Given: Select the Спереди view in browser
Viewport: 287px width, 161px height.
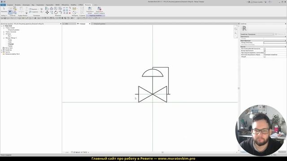Looking at the screenshot, I should pos(11,44).
